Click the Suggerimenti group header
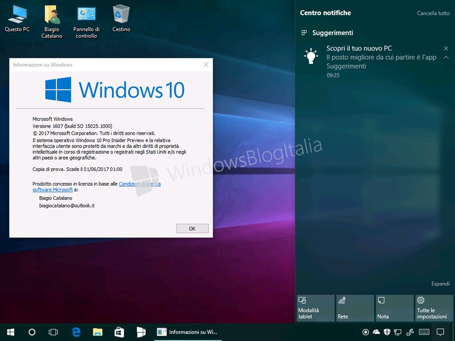 tap(333, 33)
